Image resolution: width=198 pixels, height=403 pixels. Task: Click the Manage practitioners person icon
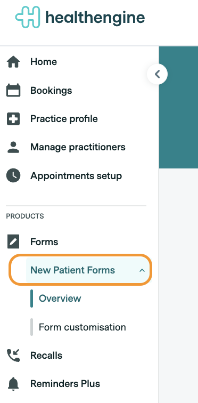(13, 148)
